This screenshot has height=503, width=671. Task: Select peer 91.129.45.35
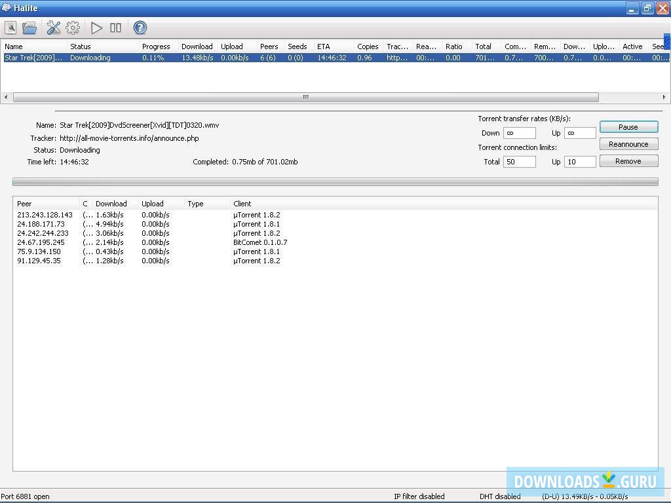tap(39, 261)
